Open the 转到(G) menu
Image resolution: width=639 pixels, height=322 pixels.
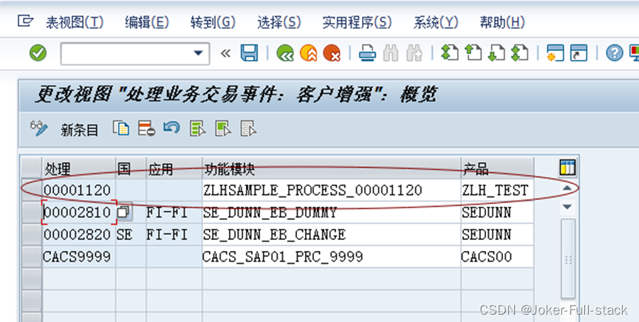point(213,22)
